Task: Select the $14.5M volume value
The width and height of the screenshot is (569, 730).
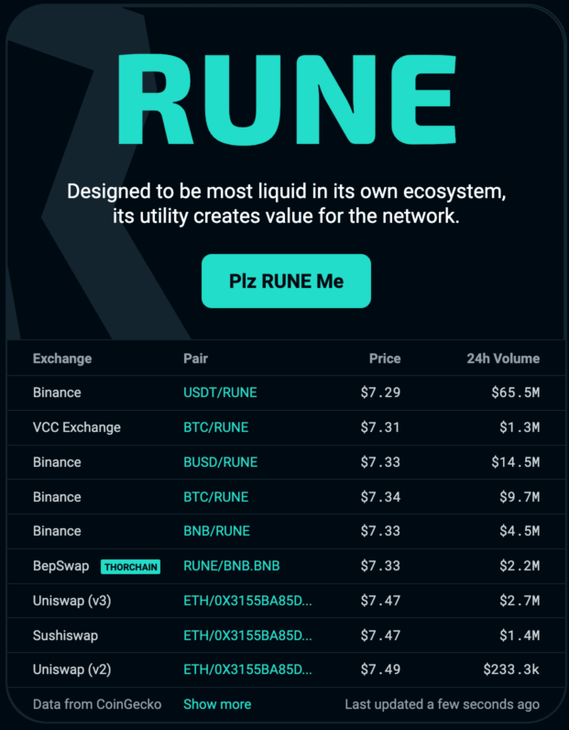Action: pyautogui.click(x=516, y=462)
